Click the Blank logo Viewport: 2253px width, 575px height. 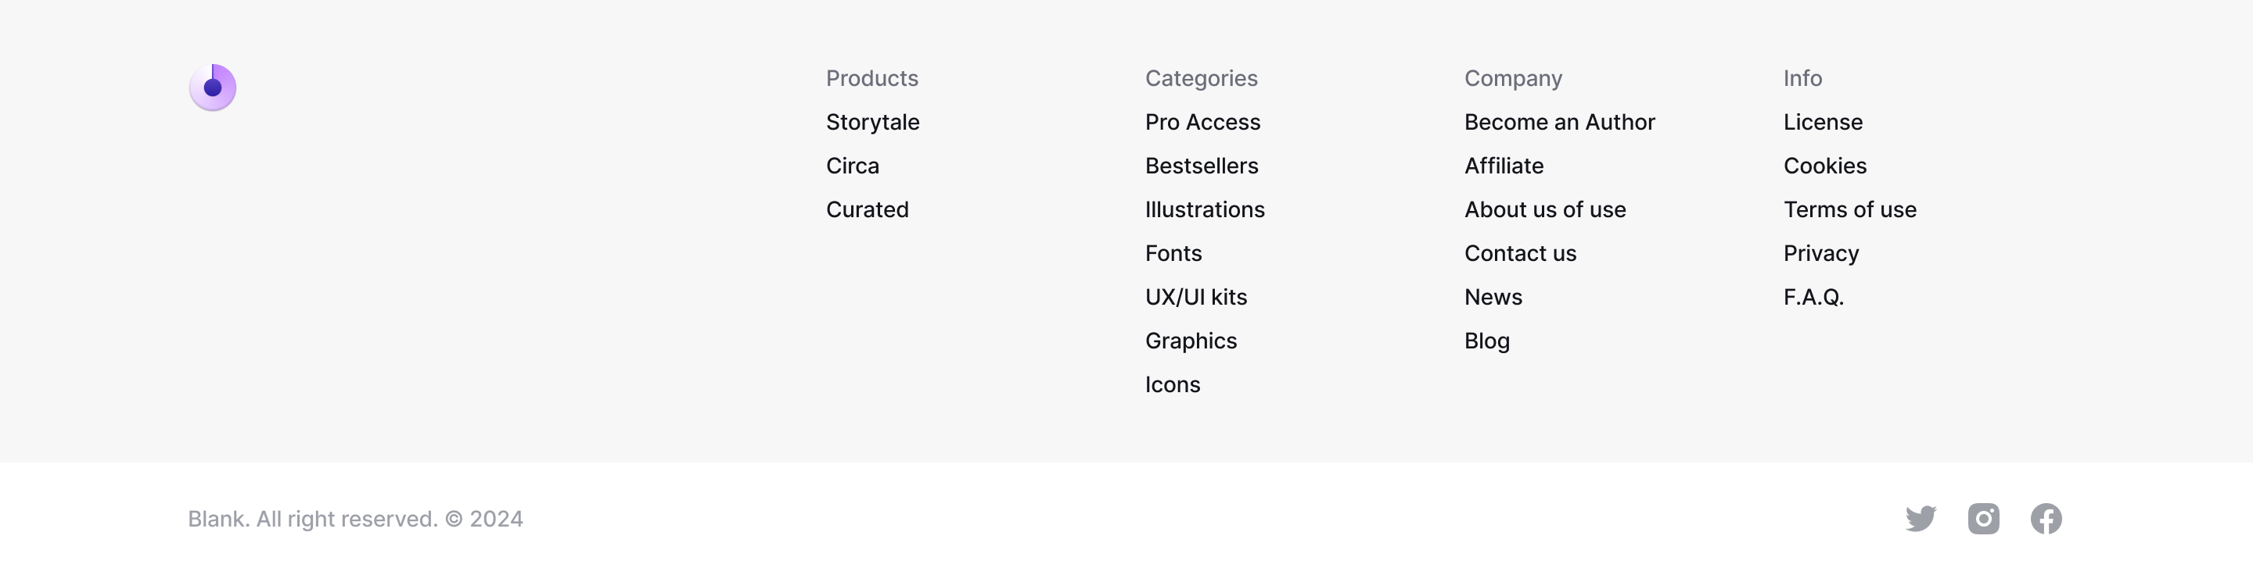[213, 87]
